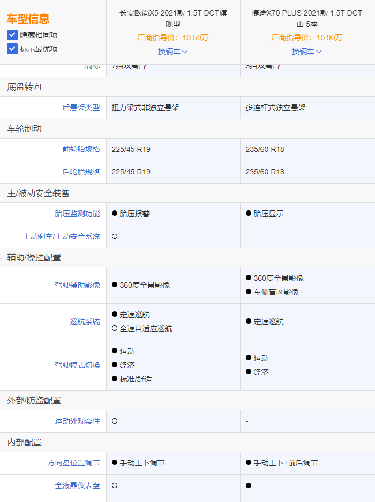Click the 厂商指导价：10.59万 price
This screenshot has width=375, height=502.
pos(173,38)
